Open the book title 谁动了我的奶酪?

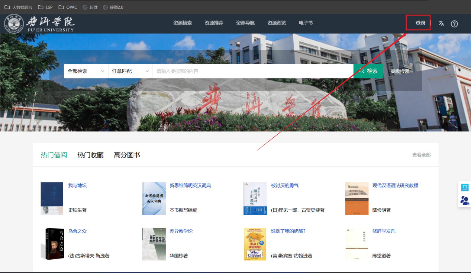[288, 231]
